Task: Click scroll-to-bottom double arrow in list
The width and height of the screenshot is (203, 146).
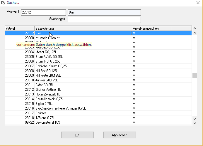Action: coord(195,123)
